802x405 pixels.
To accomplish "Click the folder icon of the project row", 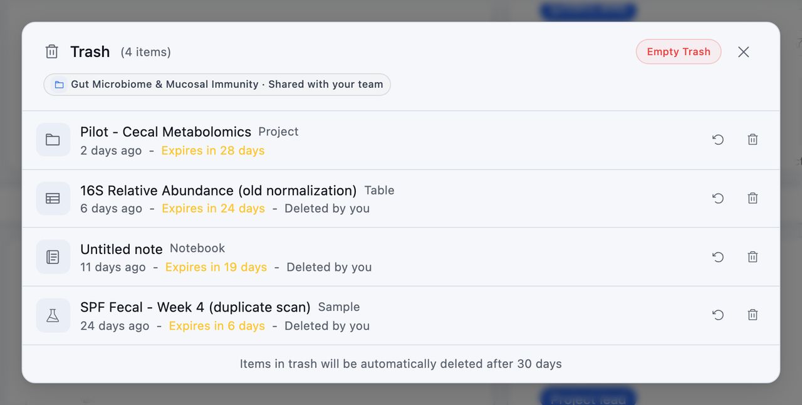I will click(53, 140).
